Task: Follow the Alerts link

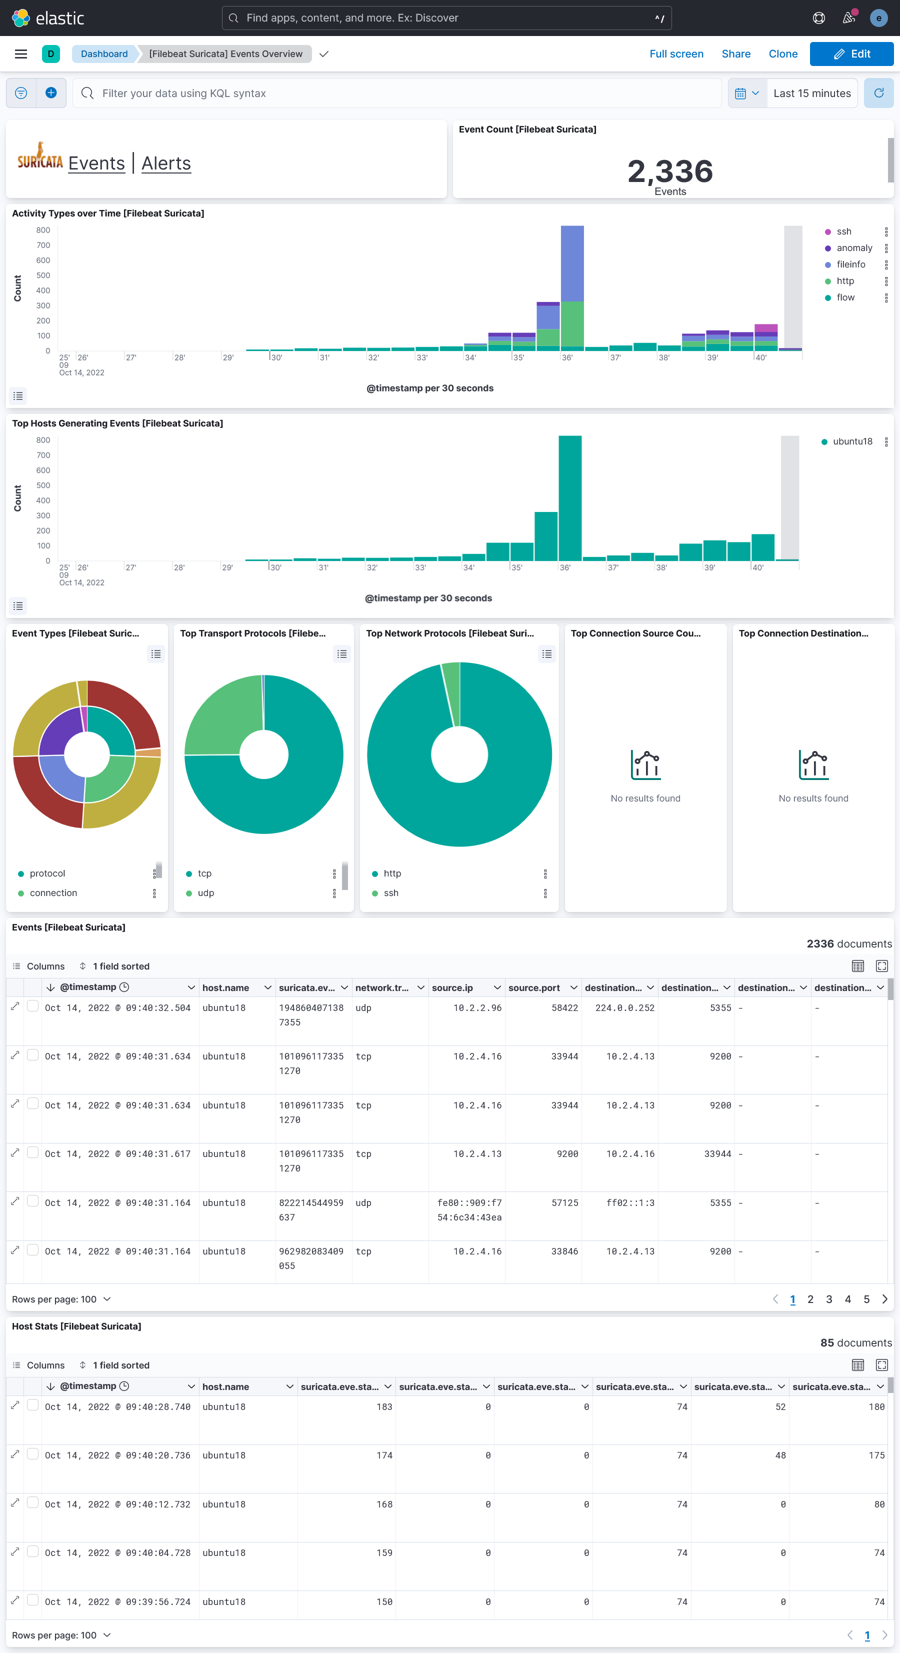Action: pyautogui.click(x=166, y=163)
